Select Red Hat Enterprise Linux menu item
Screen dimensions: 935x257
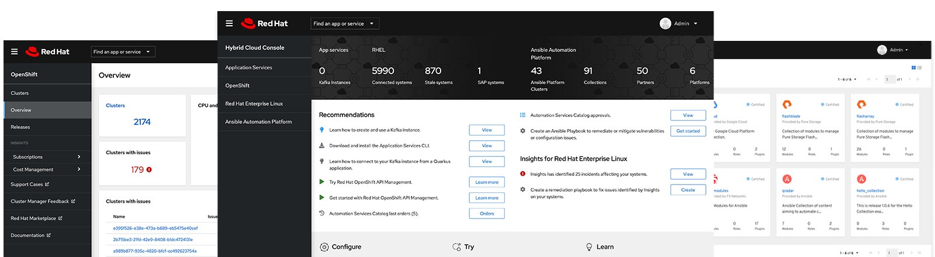[254, 103]
